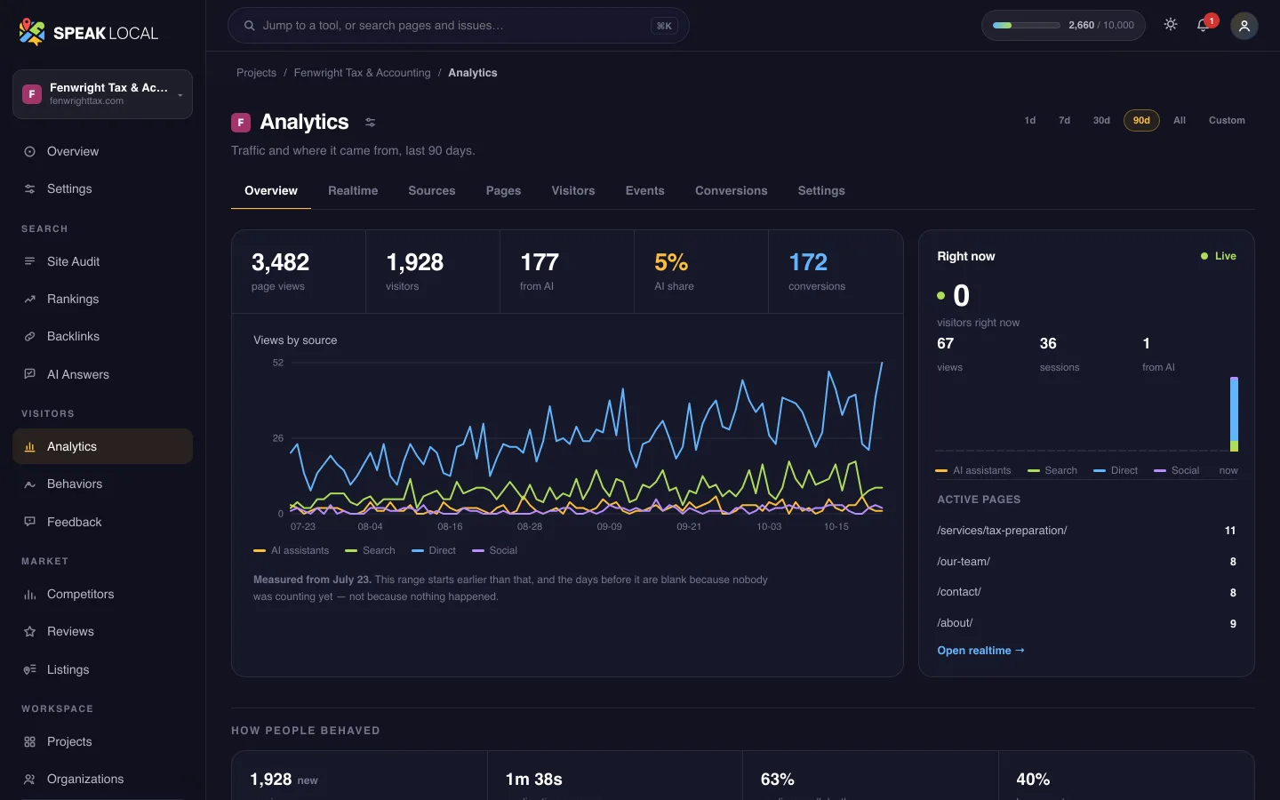This screenshot has height=800, width=1280.
Task: Click the ⌘K shortcut badge in search
Action: [664, 26]
